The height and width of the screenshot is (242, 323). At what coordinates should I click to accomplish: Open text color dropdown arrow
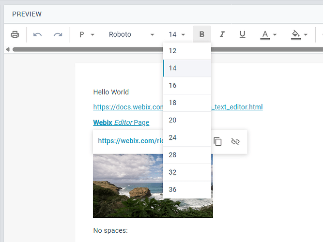pos(275,34)
